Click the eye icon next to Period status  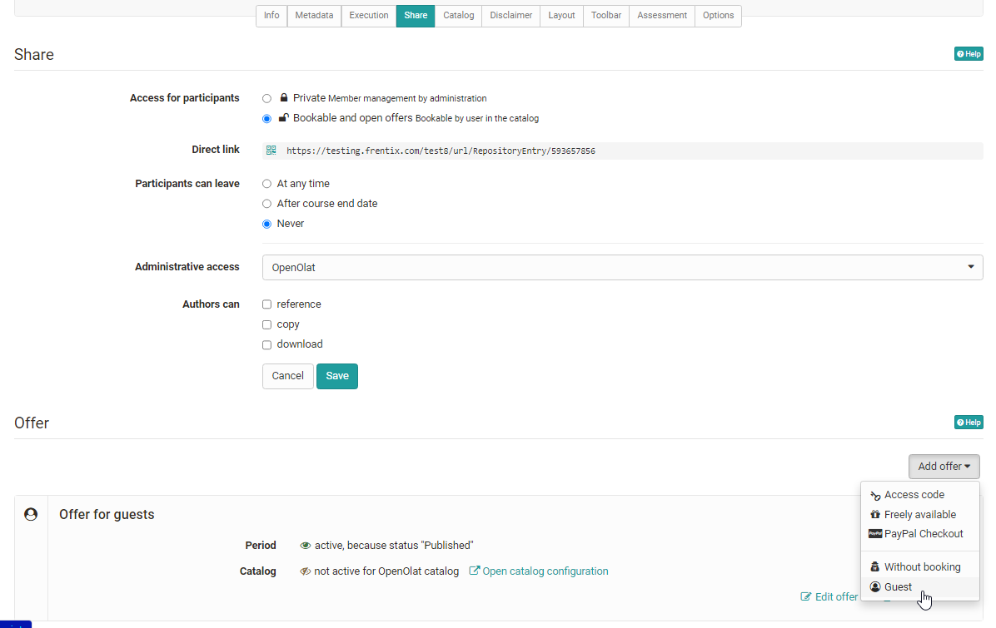coord(306,546)
